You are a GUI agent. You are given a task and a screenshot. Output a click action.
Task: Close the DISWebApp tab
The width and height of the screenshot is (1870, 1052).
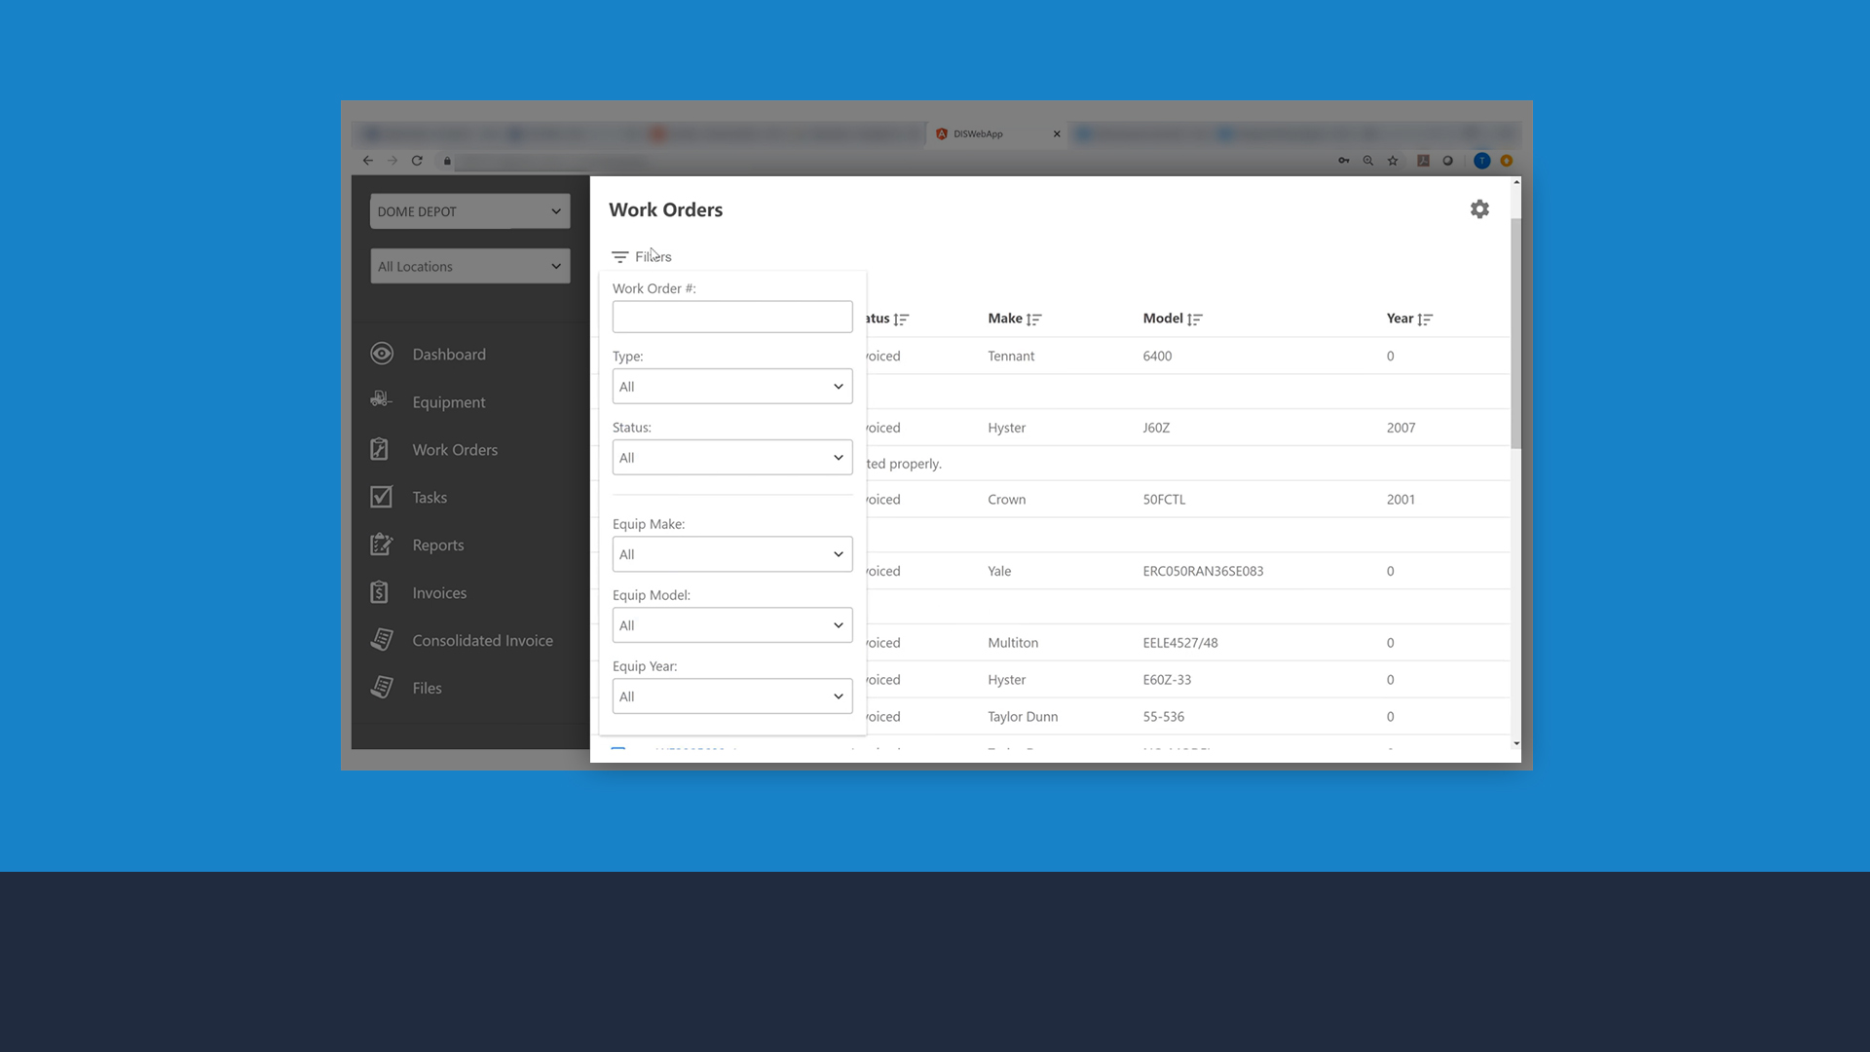1057,134
